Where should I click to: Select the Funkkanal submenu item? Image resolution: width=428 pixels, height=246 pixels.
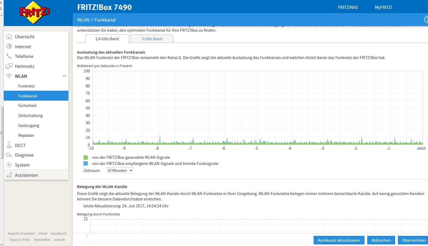[x=36, y=96]
